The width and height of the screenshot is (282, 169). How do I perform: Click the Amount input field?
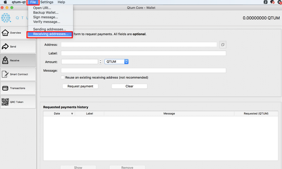click(x=80, y=62)
